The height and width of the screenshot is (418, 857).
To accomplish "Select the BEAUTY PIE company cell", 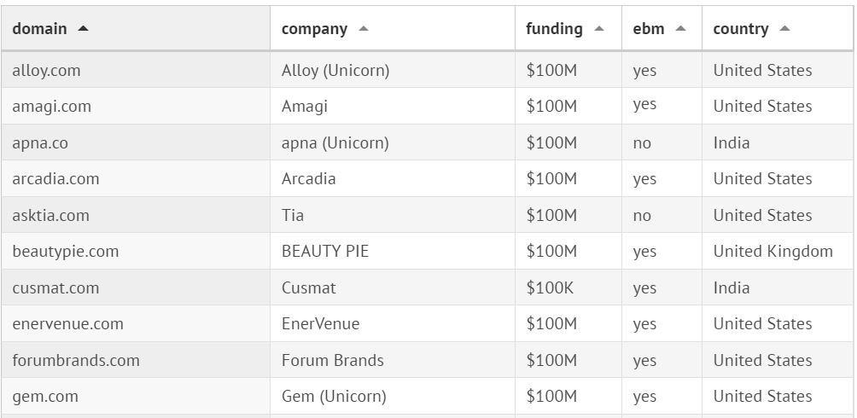I will pyautogui.click(x=325, y=252).
